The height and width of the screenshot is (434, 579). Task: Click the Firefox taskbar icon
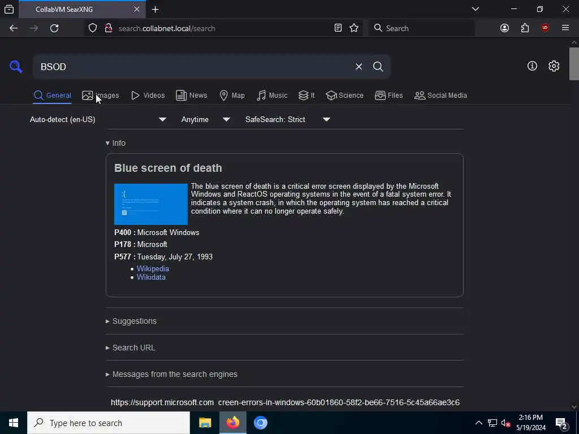(x=232, y=423)
